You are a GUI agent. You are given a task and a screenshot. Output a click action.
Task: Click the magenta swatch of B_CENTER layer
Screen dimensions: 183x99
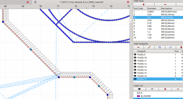click(x=138, y=96)
